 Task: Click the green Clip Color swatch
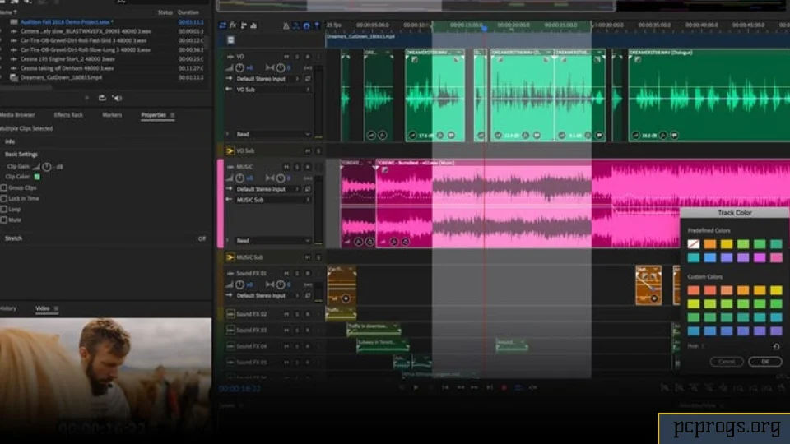[x=37, y=178]
